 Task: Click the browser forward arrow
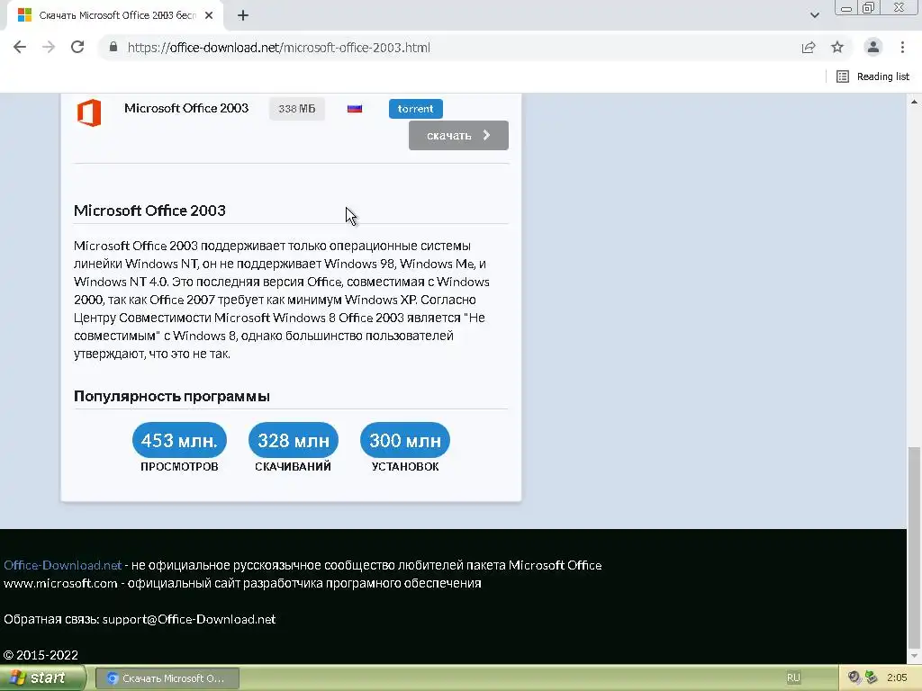tap(49, 47)
